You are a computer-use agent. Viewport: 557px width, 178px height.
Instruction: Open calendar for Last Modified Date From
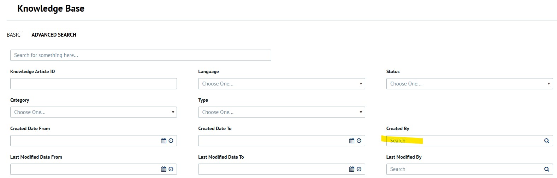pyautogui.click(x=164, y=169)
